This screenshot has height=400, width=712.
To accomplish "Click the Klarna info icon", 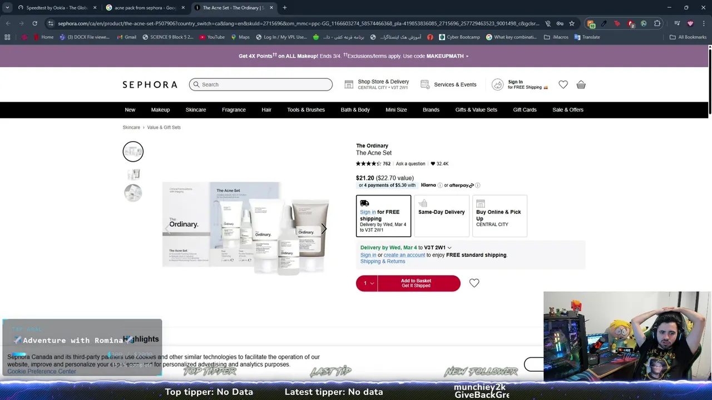I will pyautogui.click(x=440, y=185).
